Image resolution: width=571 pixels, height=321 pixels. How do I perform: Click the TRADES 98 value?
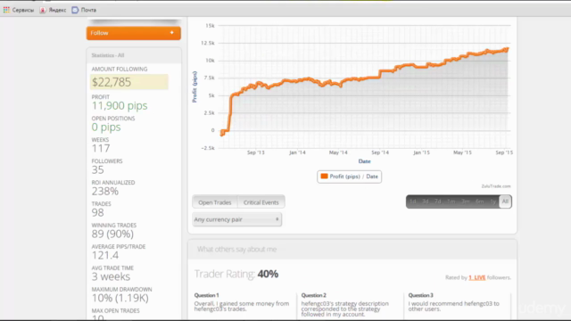click(97, 212)
